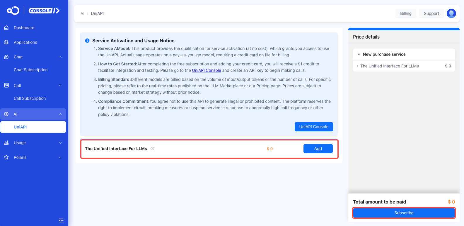
Task: Expand the Polaris menu chevron
Action: 60,157
